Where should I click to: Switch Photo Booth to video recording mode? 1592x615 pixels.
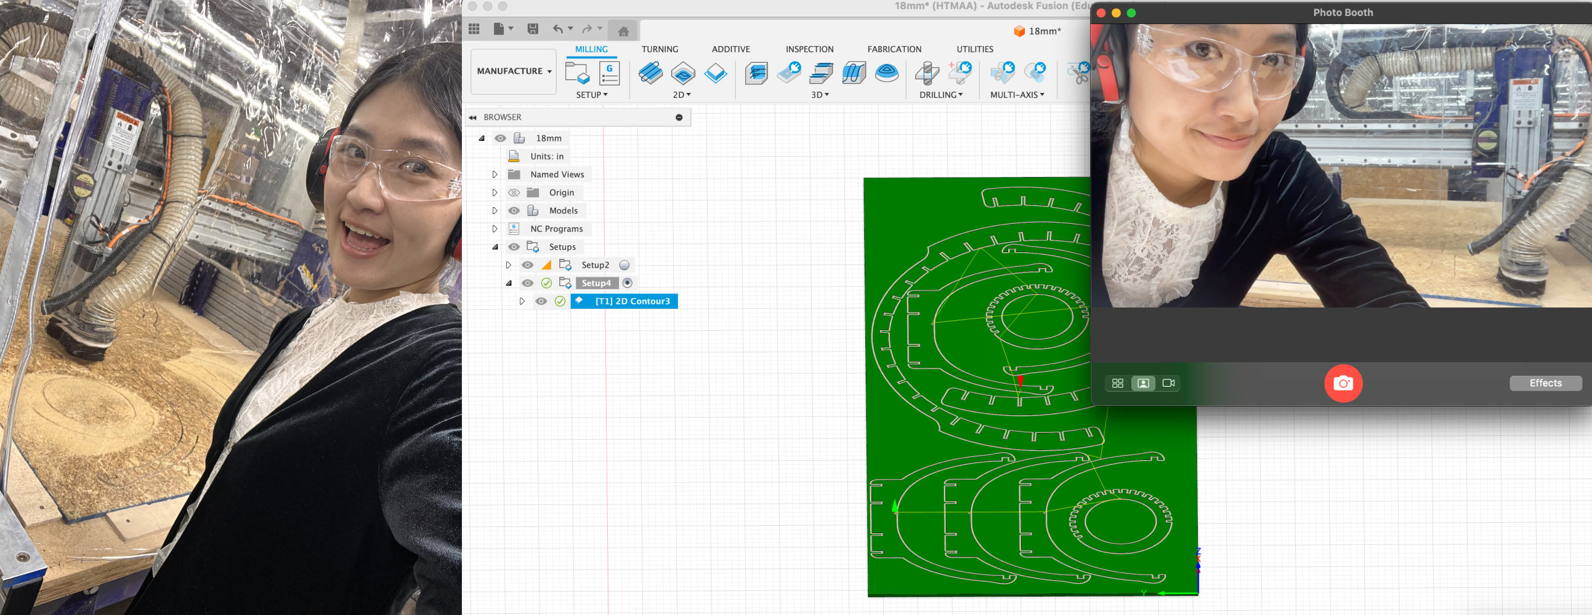pos(1168,383)
